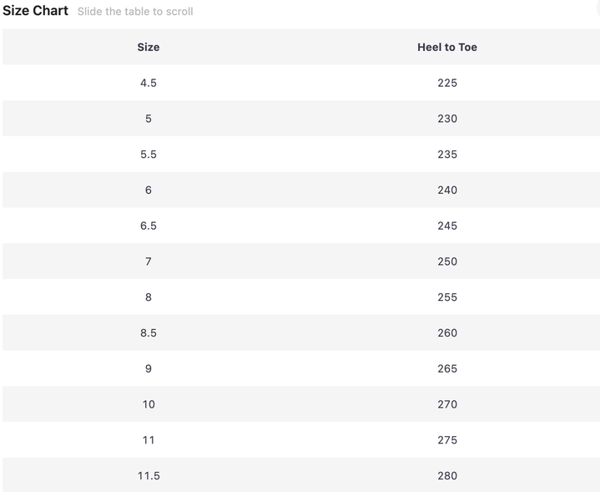600x492 pixels.
Task: Click the 225 heel to toe value
Action: [447, 83]
